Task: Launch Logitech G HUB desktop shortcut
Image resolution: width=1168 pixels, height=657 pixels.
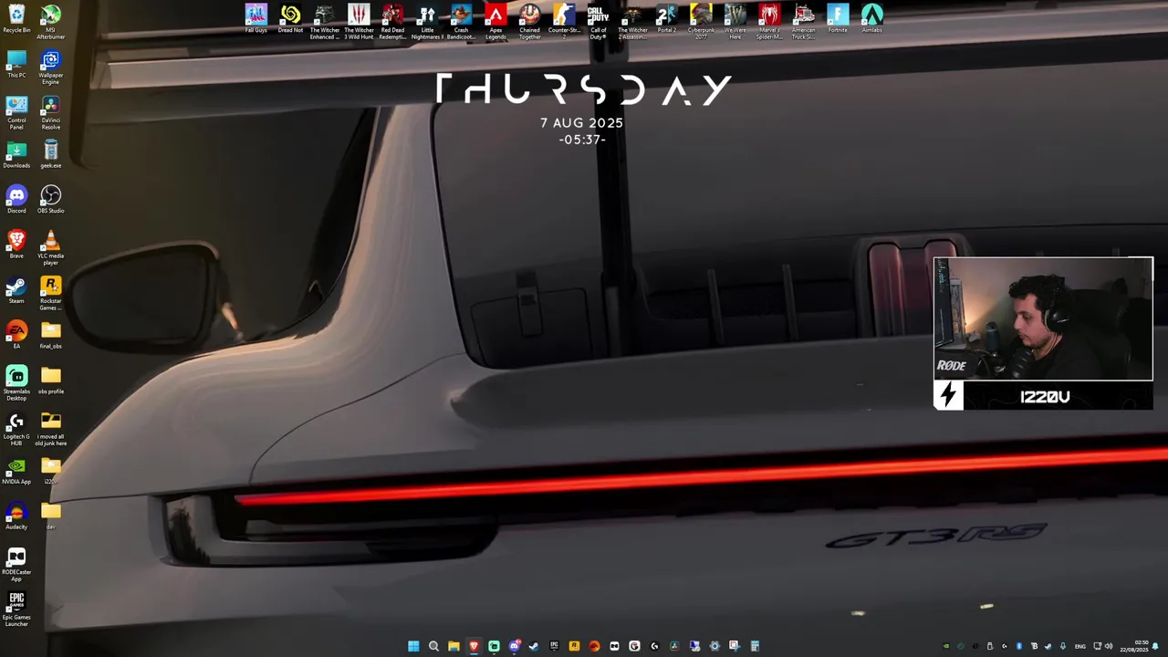Action: [x=16, y=429]
